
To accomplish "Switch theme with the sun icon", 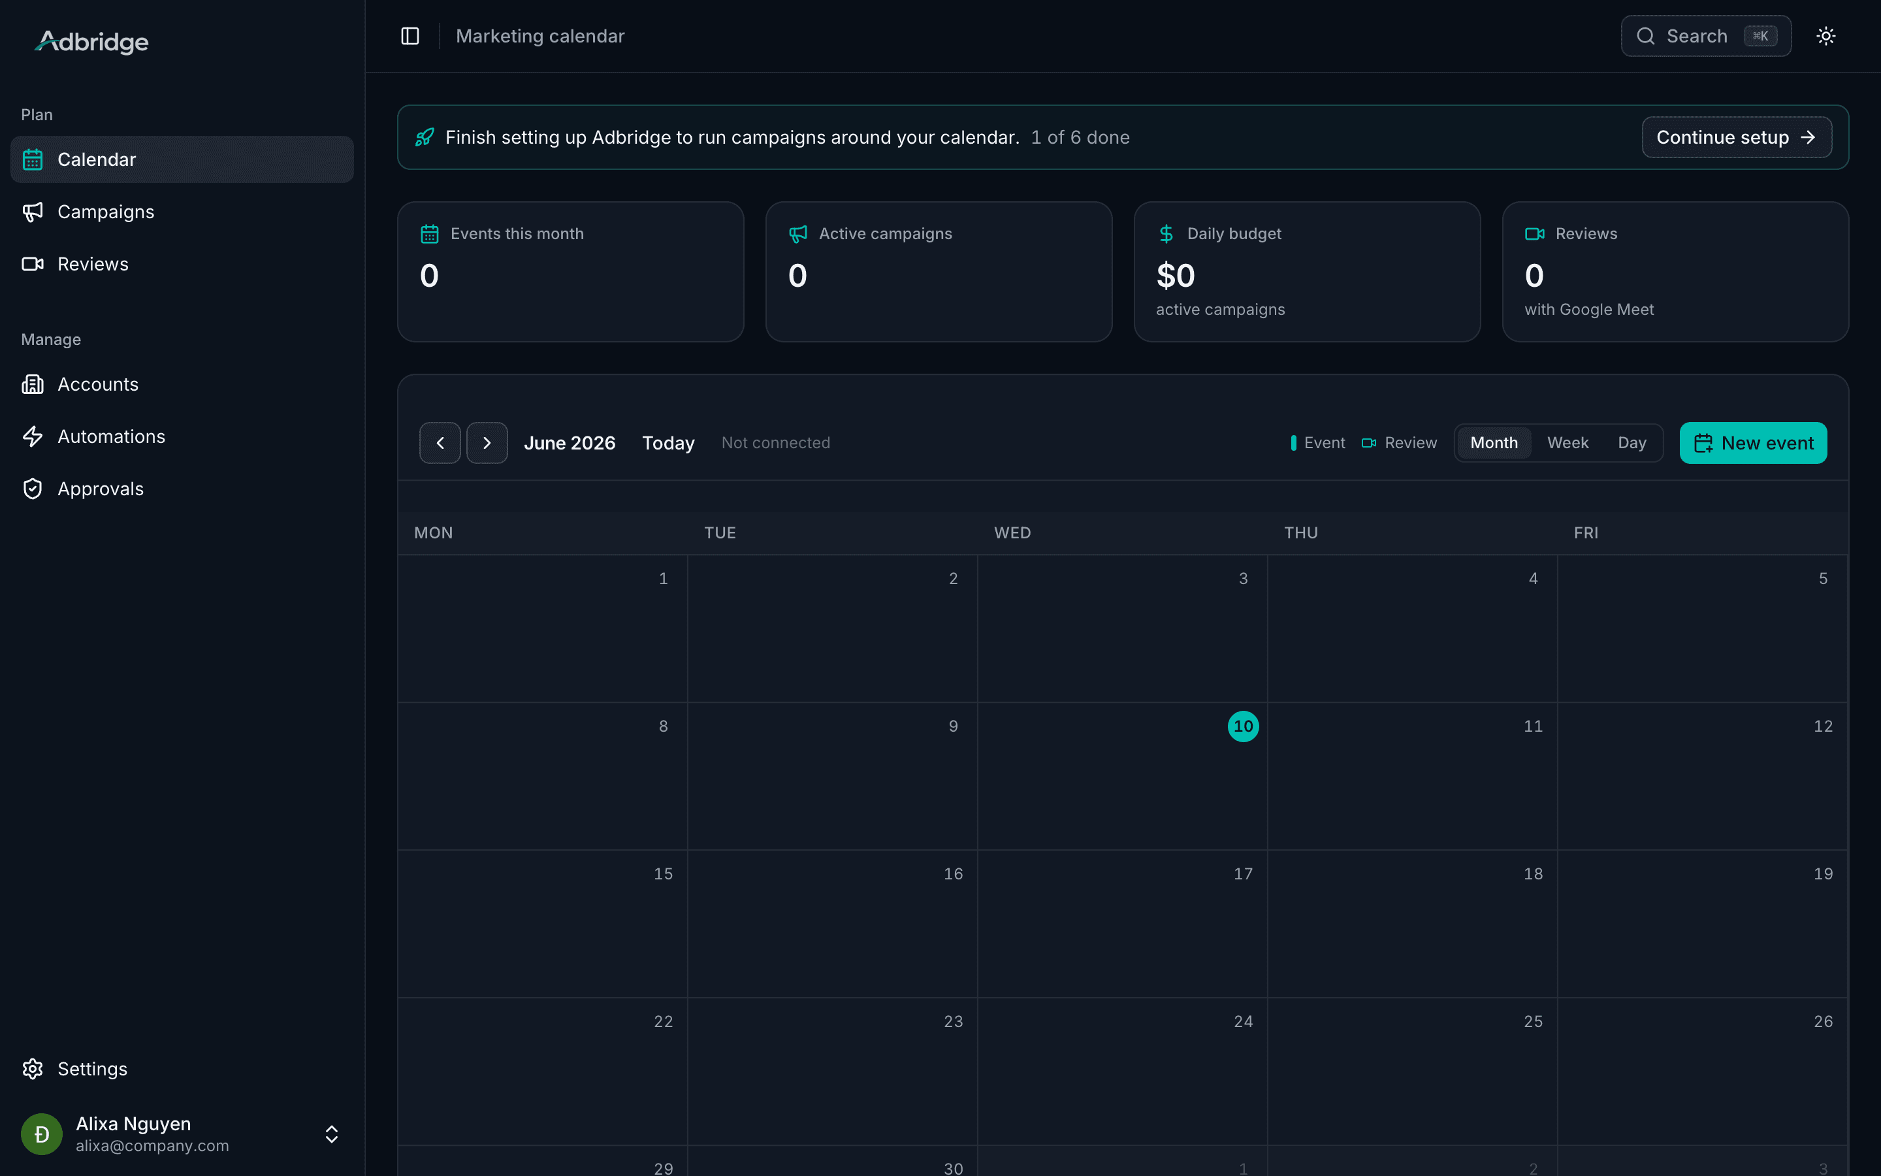I will (x=1826, y=36).
